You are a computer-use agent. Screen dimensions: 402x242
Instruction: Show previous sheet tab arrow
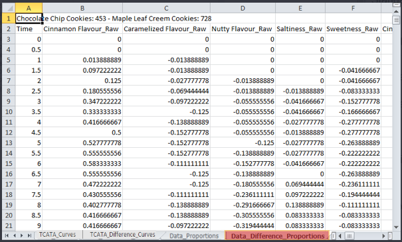point(15,235)
